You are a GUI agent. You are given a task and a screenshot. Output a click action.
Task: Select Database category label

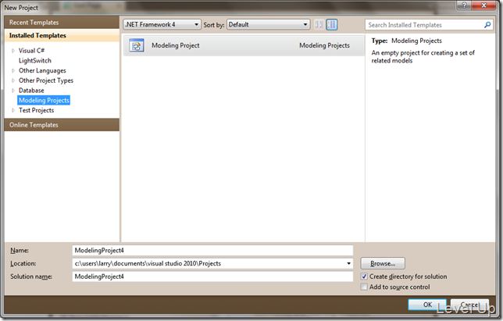coord(31,91)
